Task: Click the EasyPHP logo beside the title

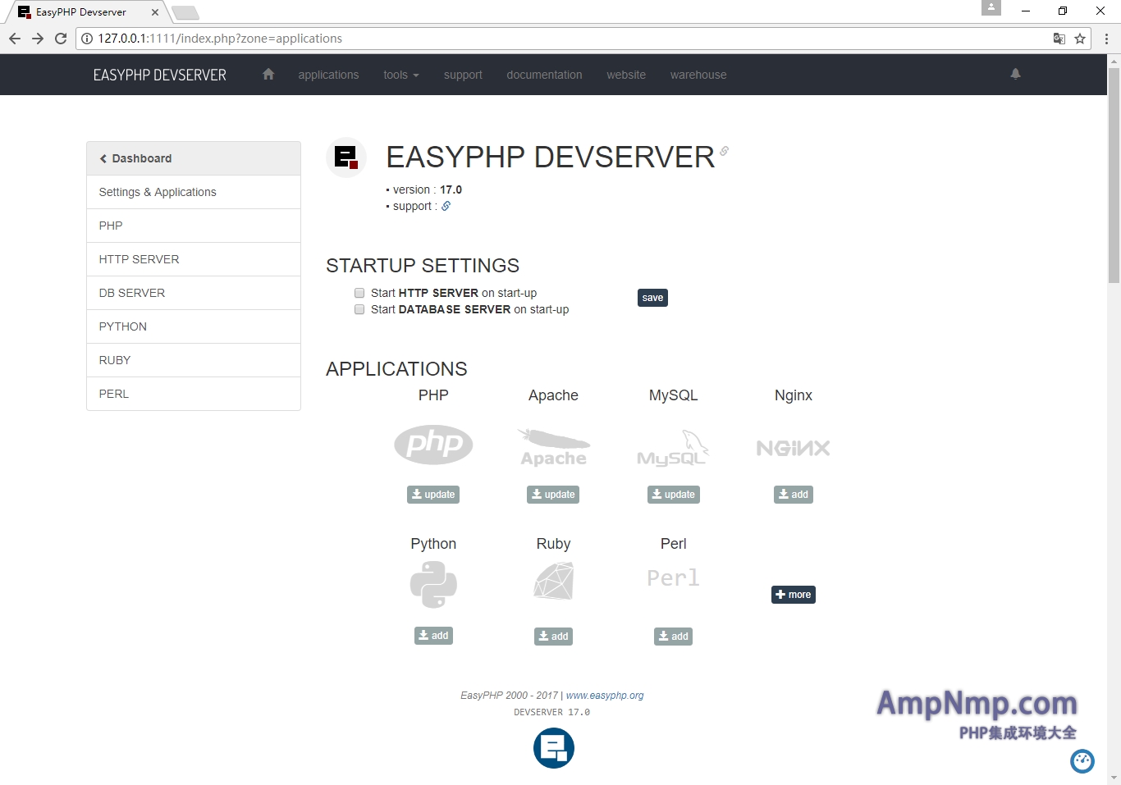Action: coord(346,157)
